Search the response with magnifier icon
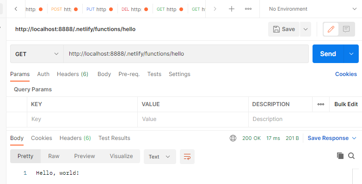The width and height of the screenshot is (362, 184). click(351, 156)
